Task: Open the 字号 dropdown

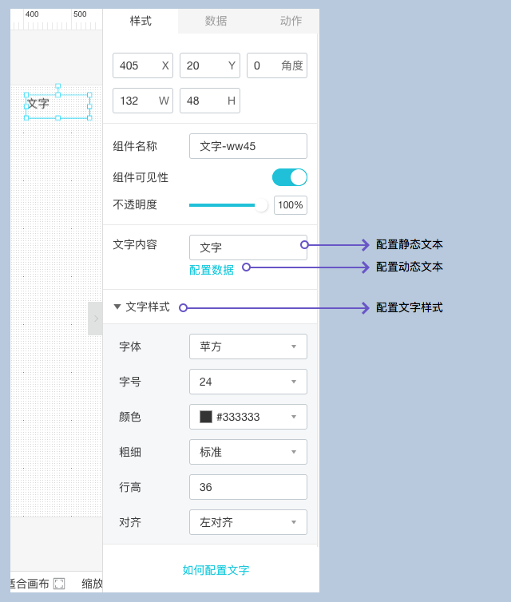Action: pyautogui.click(x=248, y=382)
